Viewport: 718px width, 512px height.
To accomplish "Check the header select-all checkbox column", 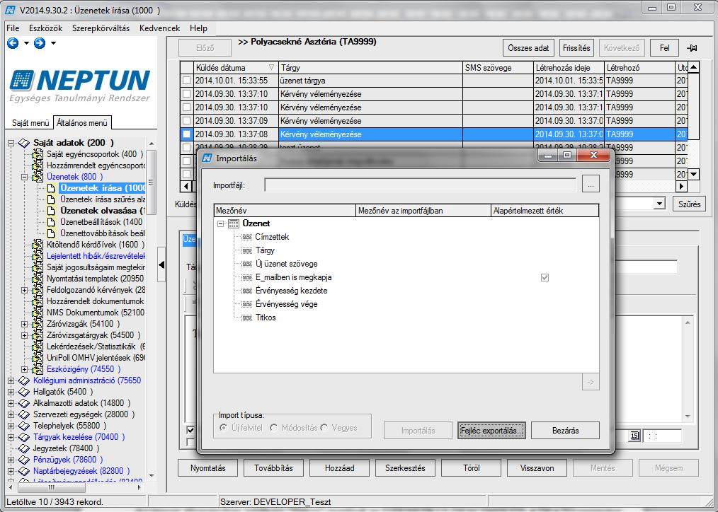I will (x=186, y=68).
